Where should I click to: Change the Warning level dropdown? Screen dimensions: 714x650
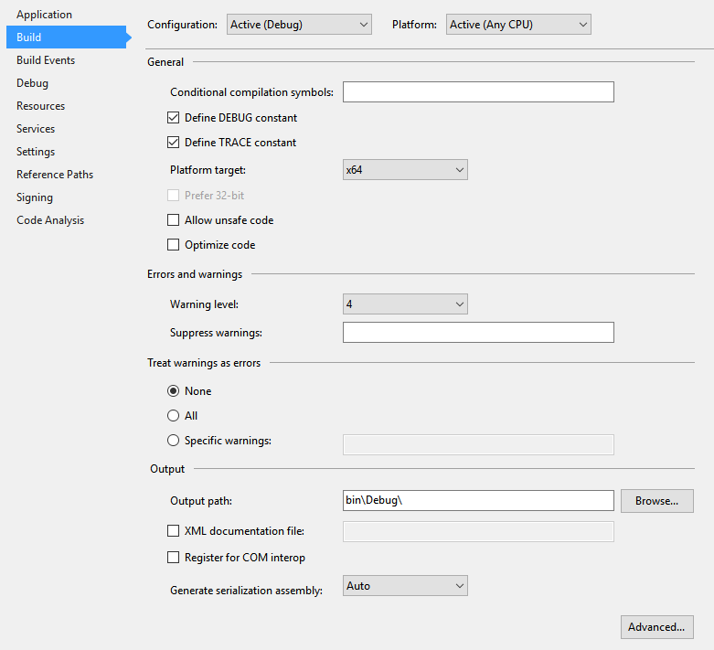click(405, 304)
